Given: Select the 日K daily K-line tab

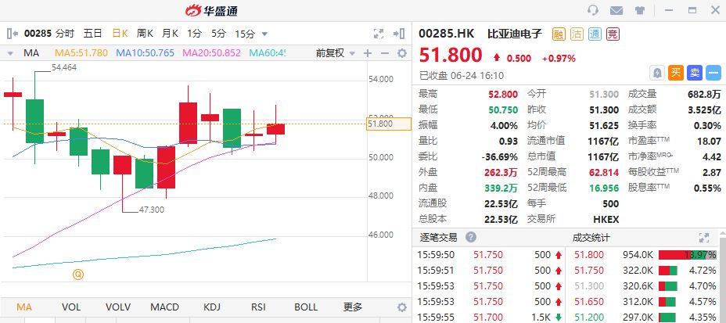Looking at the screenshot, I should pyautogui.click(x=120, y=34).
